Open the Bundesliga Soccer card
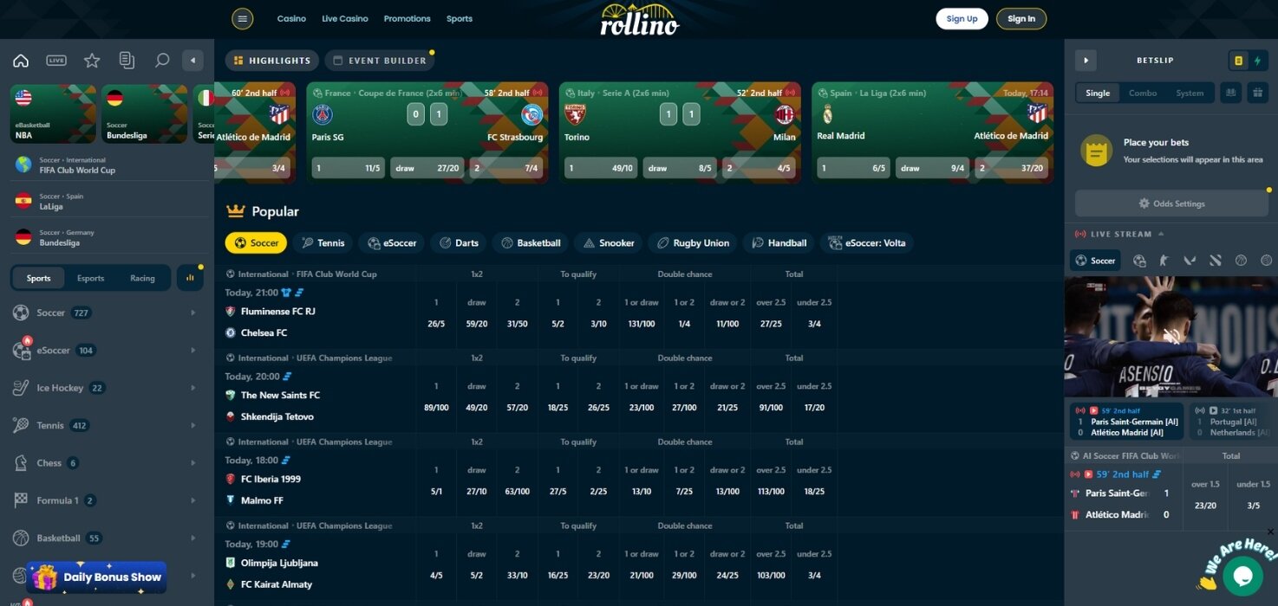This screenshot has width=1278, height=606. pyautogui.click(x=144, y=113)
